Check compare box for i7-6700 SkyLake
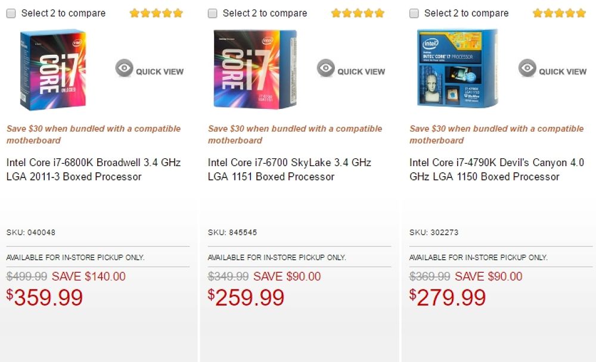Screen dimensions: 596x362 [213, 13]
